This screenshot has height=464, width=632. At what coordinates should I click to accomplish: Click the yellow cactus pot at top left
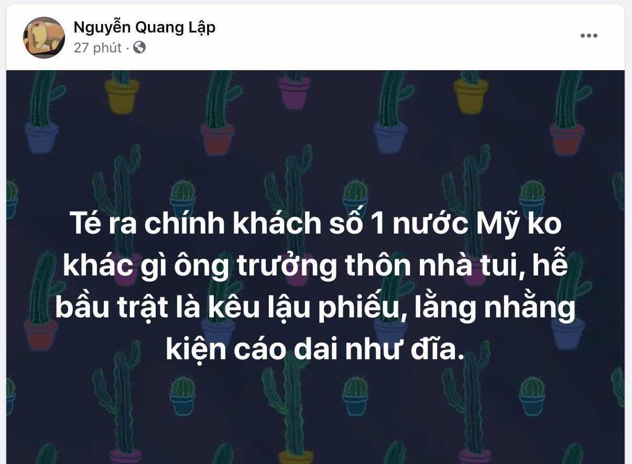(x=122, y=96)
